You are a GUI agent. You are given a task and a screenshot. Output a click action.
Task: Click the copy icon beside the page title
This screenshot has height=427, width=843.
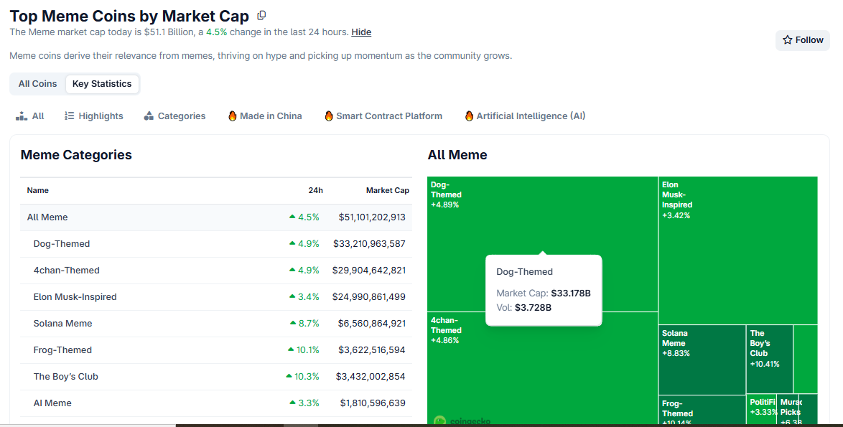260,15
